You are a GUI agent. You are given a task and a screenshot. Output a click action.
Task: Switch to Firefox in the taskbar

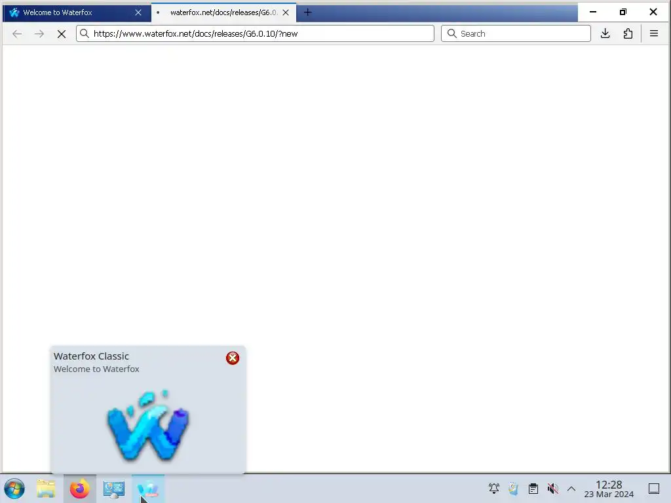[x=79, y=489]
